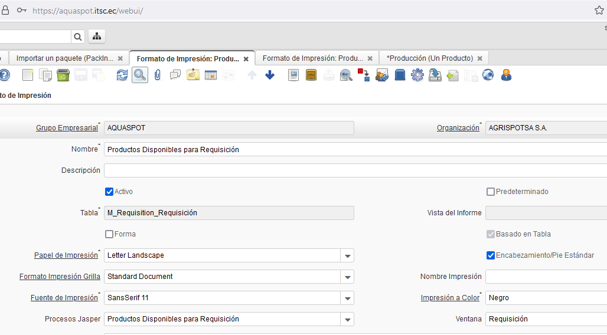The height and width of the screenshot is (335, 607).
Task: Switch to the Importar un paquete tab
Action: coord(64,58)
